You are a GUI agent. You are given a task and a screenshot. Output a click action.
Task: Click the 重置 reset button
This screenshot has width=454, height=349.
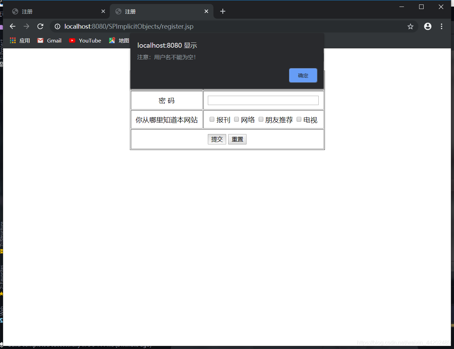237,139
